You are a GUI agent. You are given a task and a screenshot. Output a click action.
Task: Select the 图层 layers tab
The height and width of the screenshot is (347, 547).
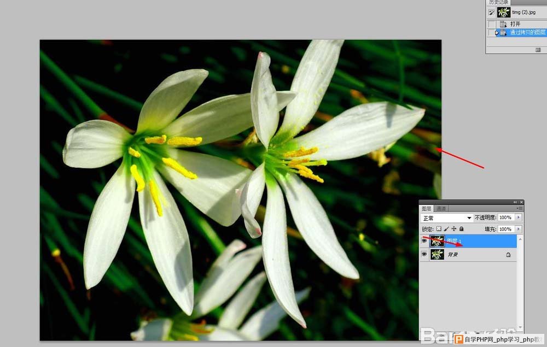427,208
